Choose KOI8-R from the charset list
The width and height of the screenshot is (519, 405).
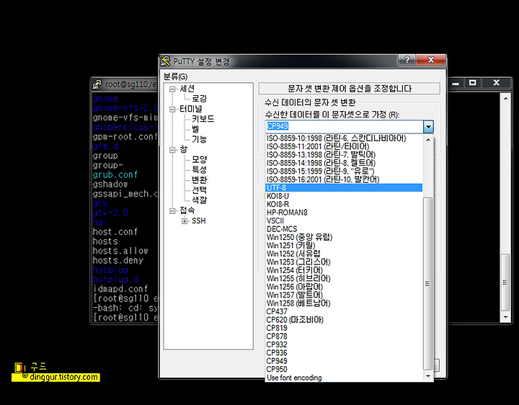coord(344,204)
